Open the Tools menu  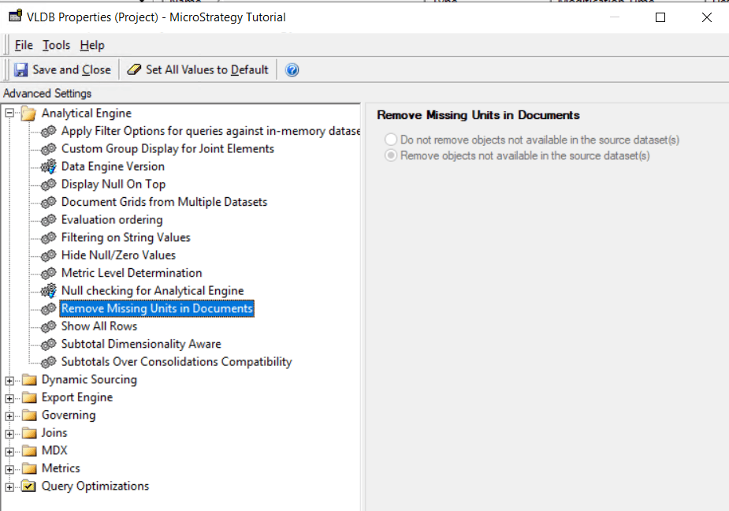(x=56, y=45)
